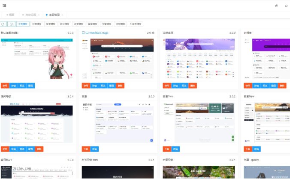Select the 验证模板 filter

[64, 24]
